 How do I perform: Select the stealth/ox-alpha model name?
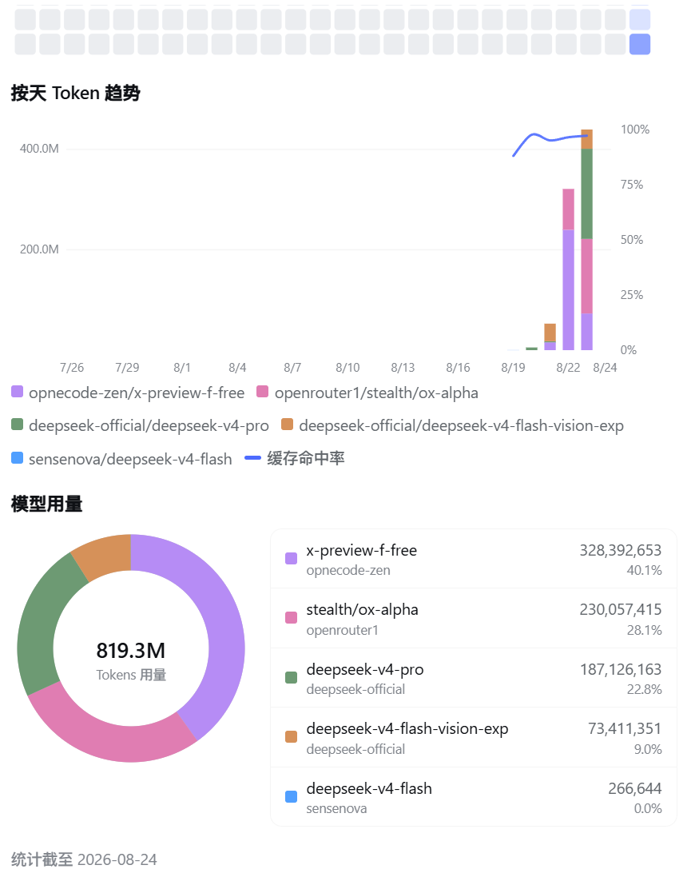coord(363,609)
